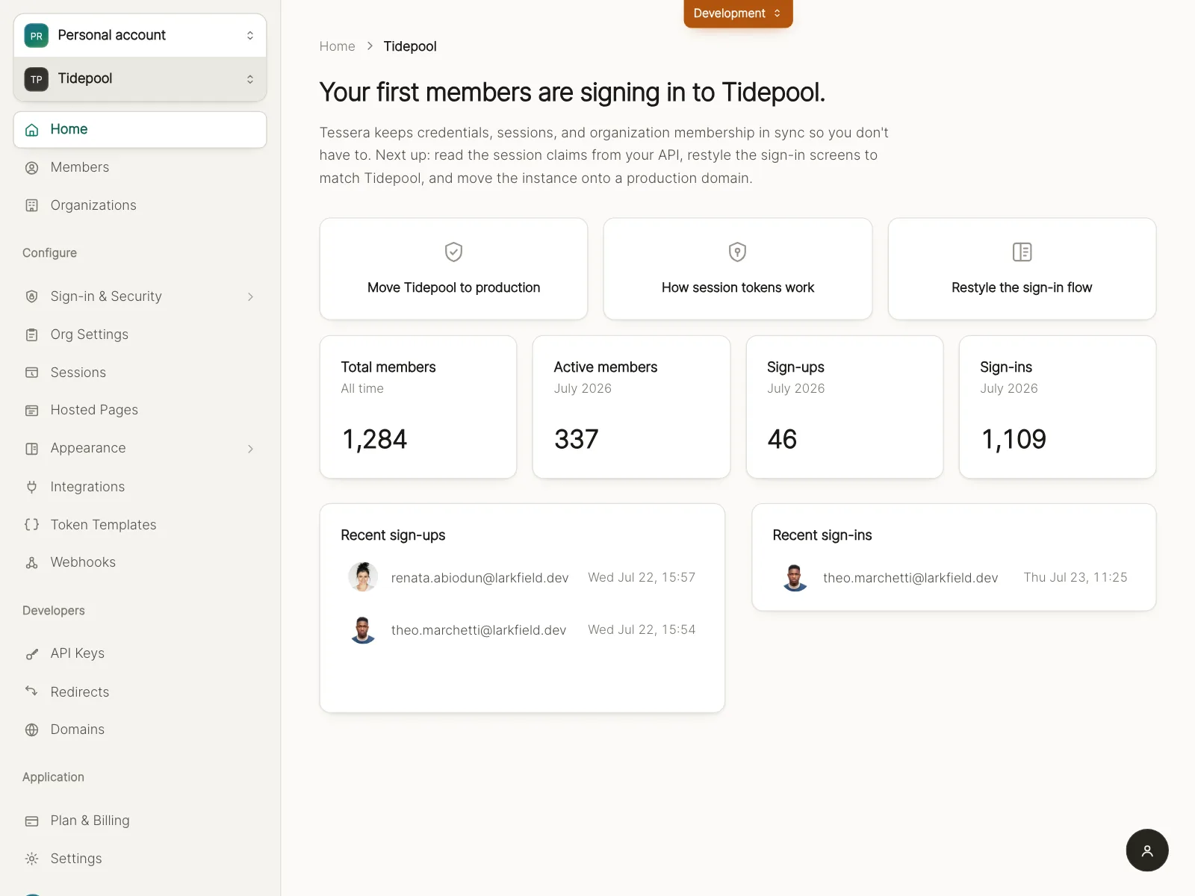Click the Settings gear icon

coord(31,859)
